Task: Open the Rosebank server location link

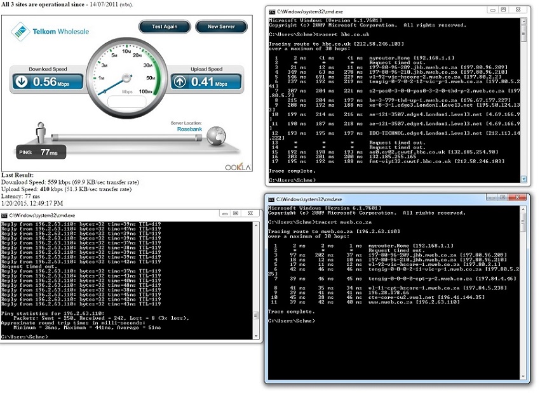Action: pyautogui.click(x=189, y=130)
